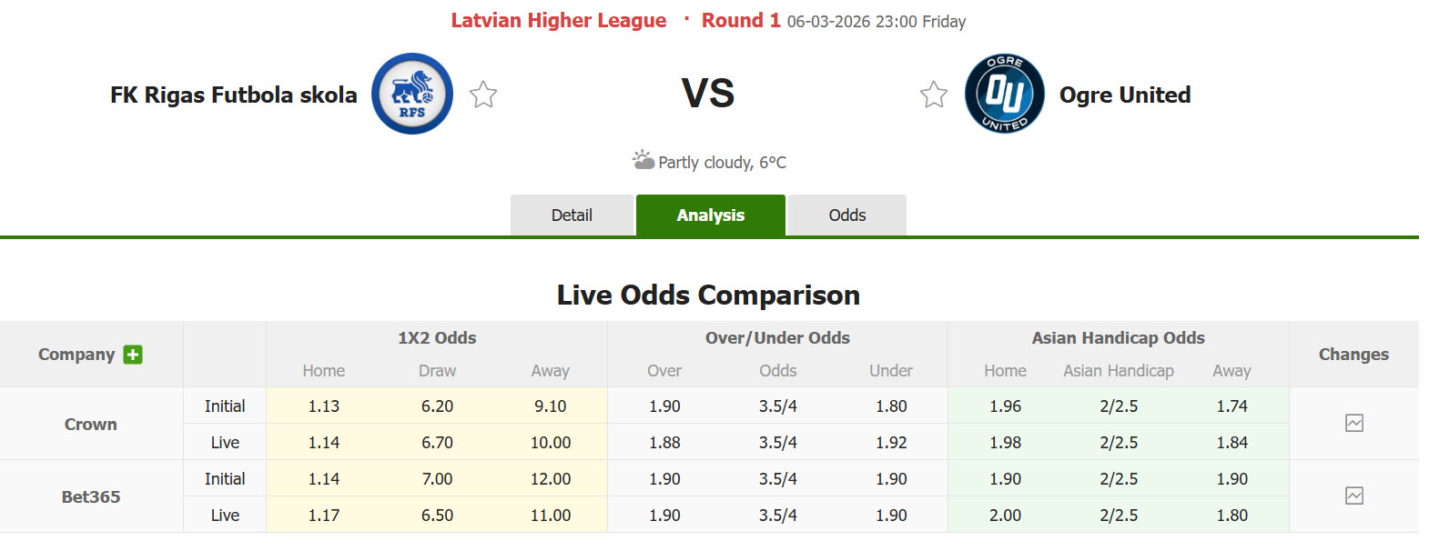Expand company list with green plus
The width and height of the screenshot is (1429, 541).
133,355
